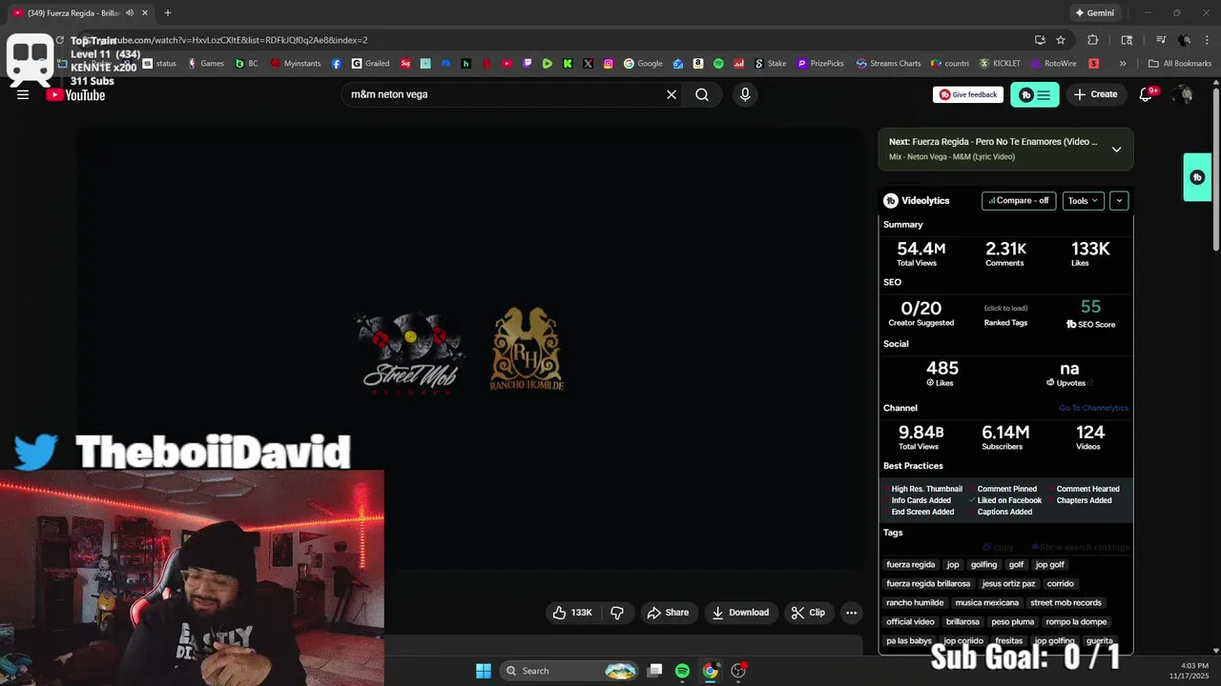
Task: Open the Tools dropdown in Videolytics
Action: coord(1083,201)
